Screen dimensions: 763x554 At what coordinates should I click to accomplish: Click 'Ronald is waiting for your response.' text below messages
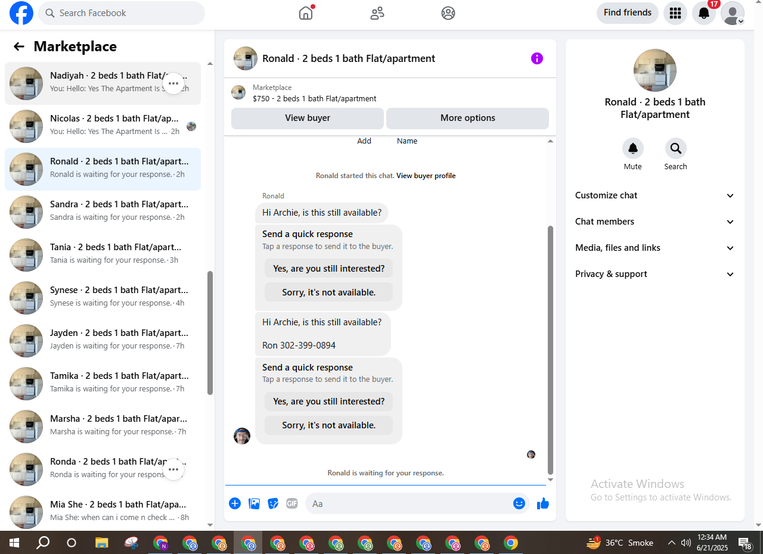(386, 473)
